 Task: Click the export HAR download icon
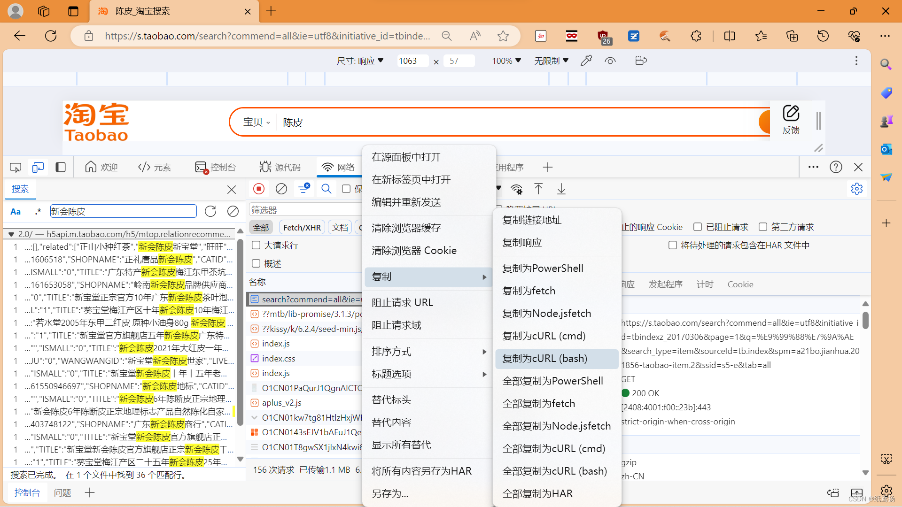(561, 189)
